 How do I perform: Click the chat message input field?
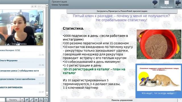tap(3, 100)
